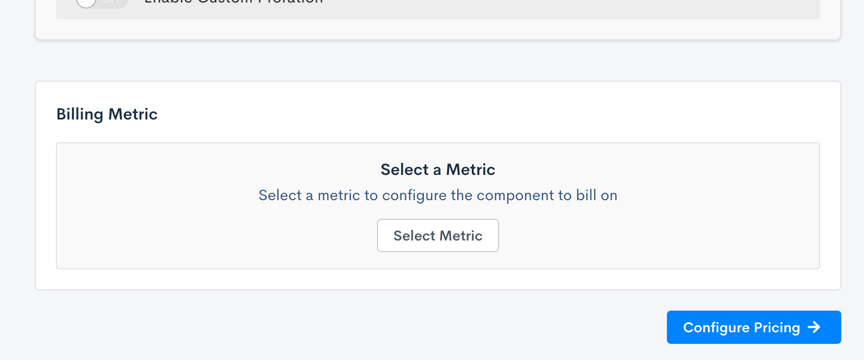This screenshot has height=360, width=864.
Task: Click the word Configure on the blue button
Action: pyautogui.click(x=716, y=328)
